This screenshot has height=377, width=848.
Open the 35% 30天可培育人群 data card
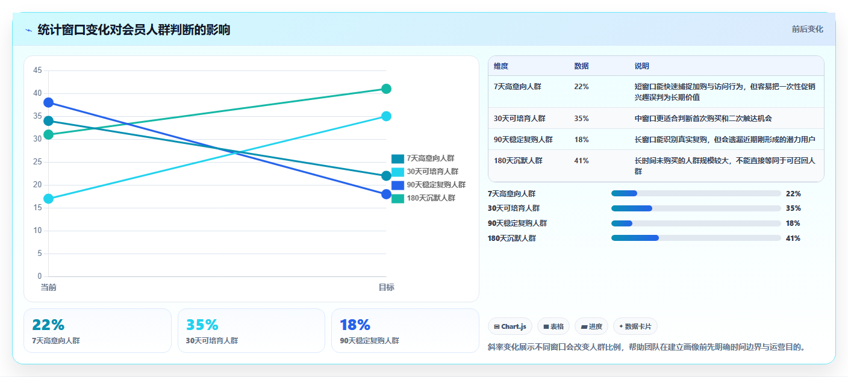pyautogui.click(x=251, y=331)
